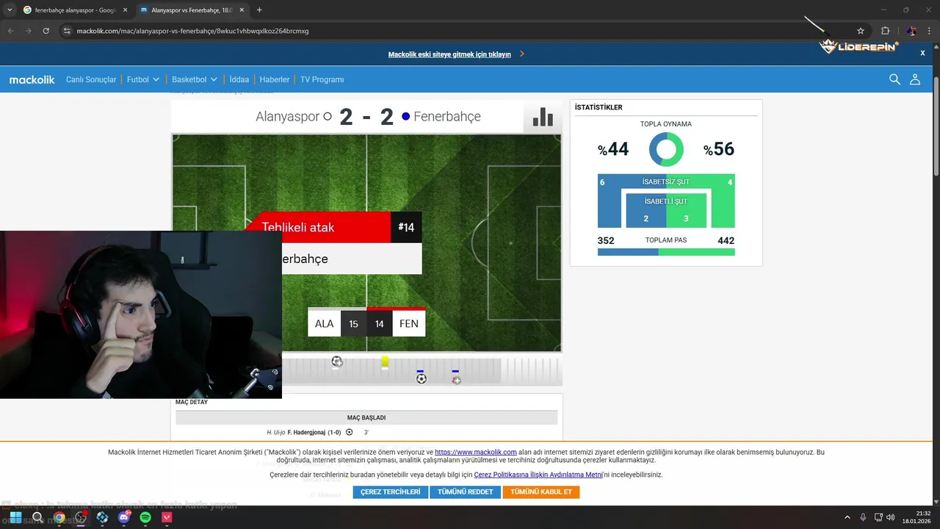Click Fenerbahçe team name in score header
Image resolution: width=940 pixels, height=529 pixels.
(x=447, y=117)
